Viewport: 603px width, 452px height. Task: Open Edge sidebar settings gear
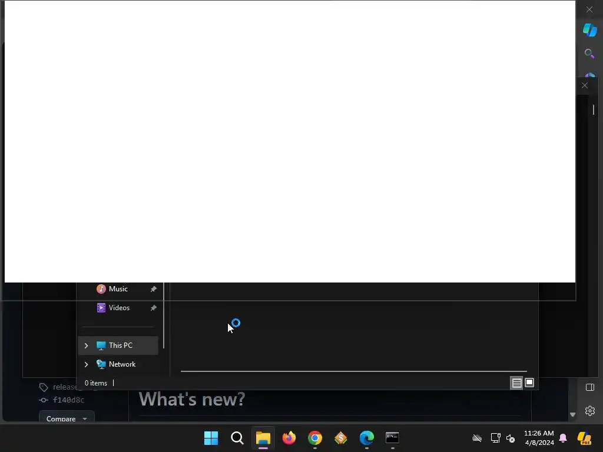coord(590,410)
